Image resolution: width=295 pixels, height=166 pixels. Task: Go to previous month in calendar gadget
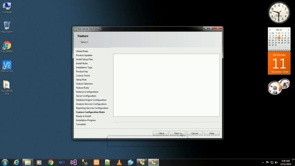point(270,30)
